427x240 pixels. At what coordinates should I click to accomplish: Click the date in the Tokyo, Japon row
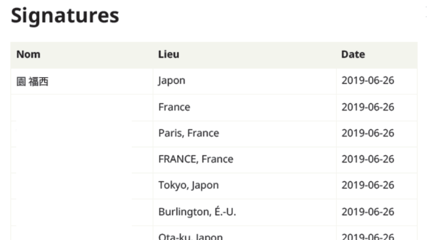(368, 186)
